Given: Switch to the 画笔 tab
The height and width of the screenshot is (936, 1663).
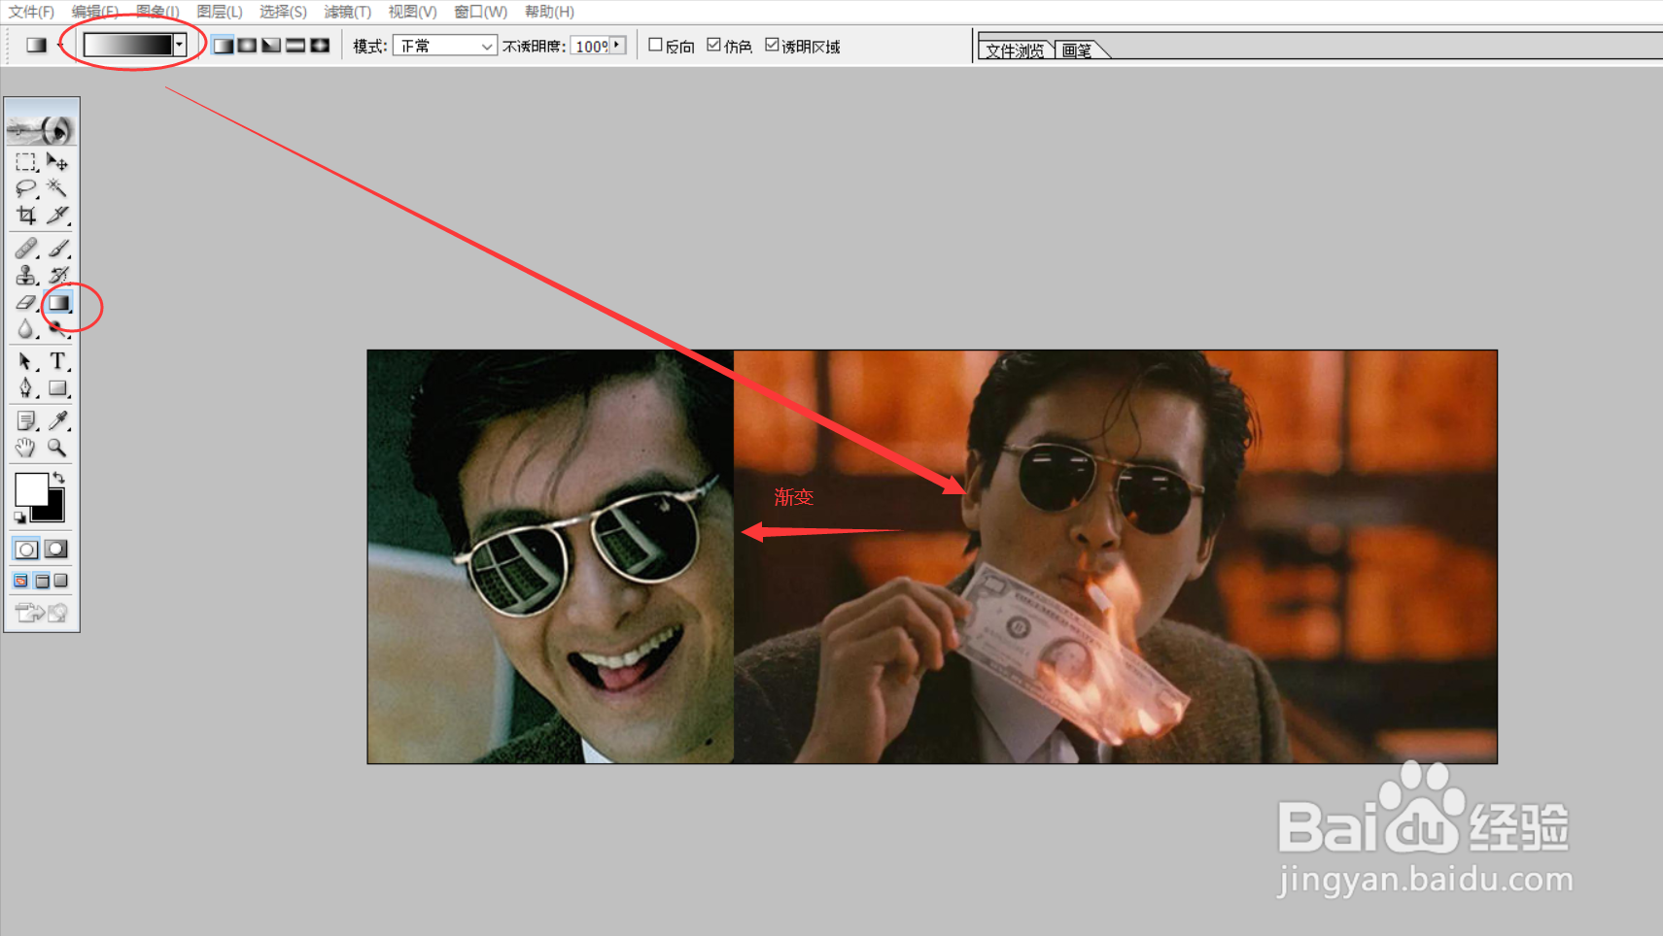Looking at the screenshot, I should [x=1077, y=50].
